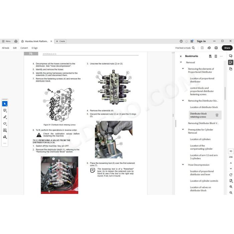Image resolution: width=234 pixels, height=234 pixels.
Task: Click the current page number field 90
Action: pos(231,151)
